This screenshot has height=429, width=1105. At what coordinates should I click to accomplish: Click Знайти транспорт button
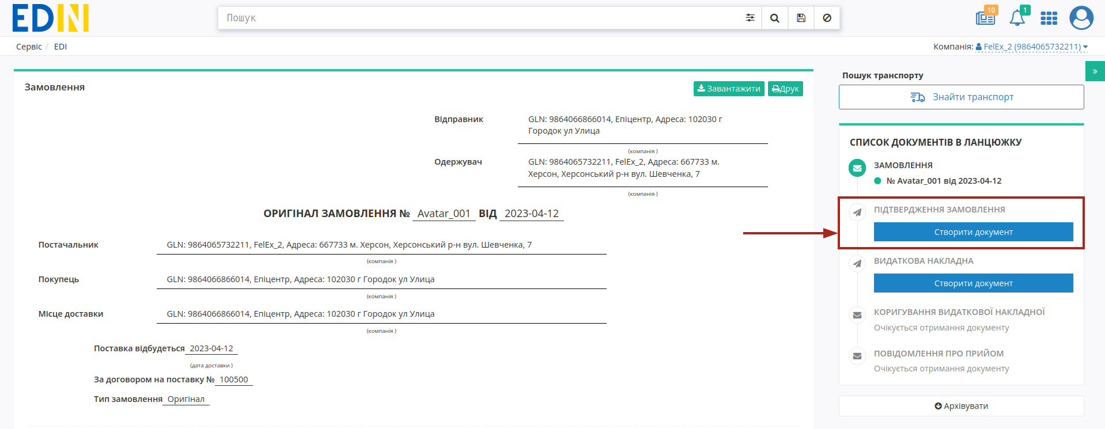(x=961, y=97)
